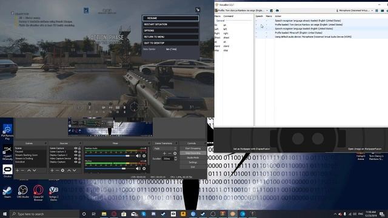Mute Mic/Aux speaker icon in mixer
388x218 pixels.
click(138, 168)
